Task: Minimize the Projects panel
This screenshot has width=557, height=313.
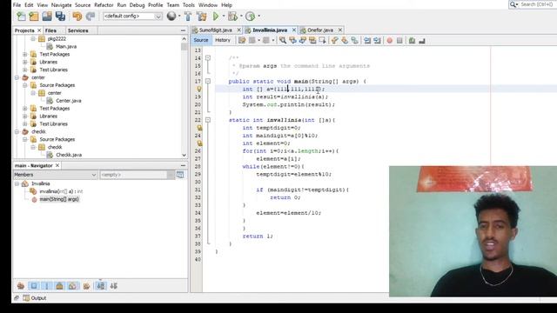Action: click(x=183, y=30)
